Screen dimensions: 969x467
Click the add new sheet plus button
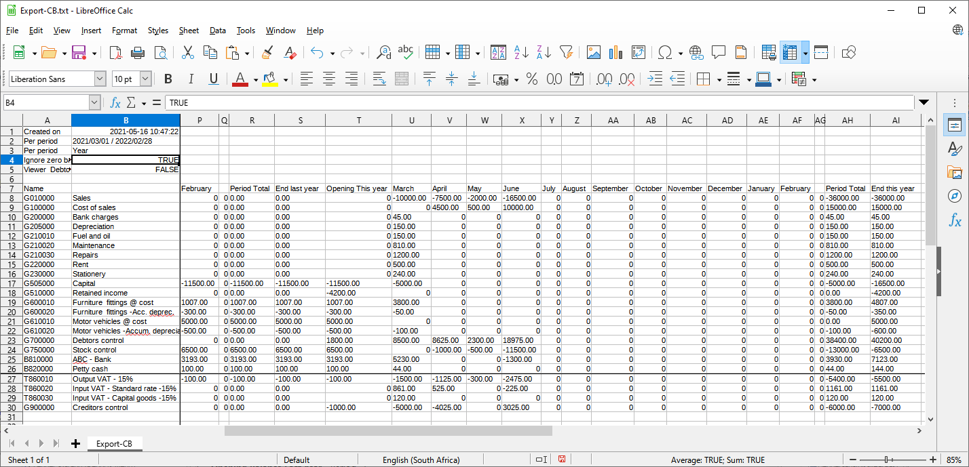[75, 443]
